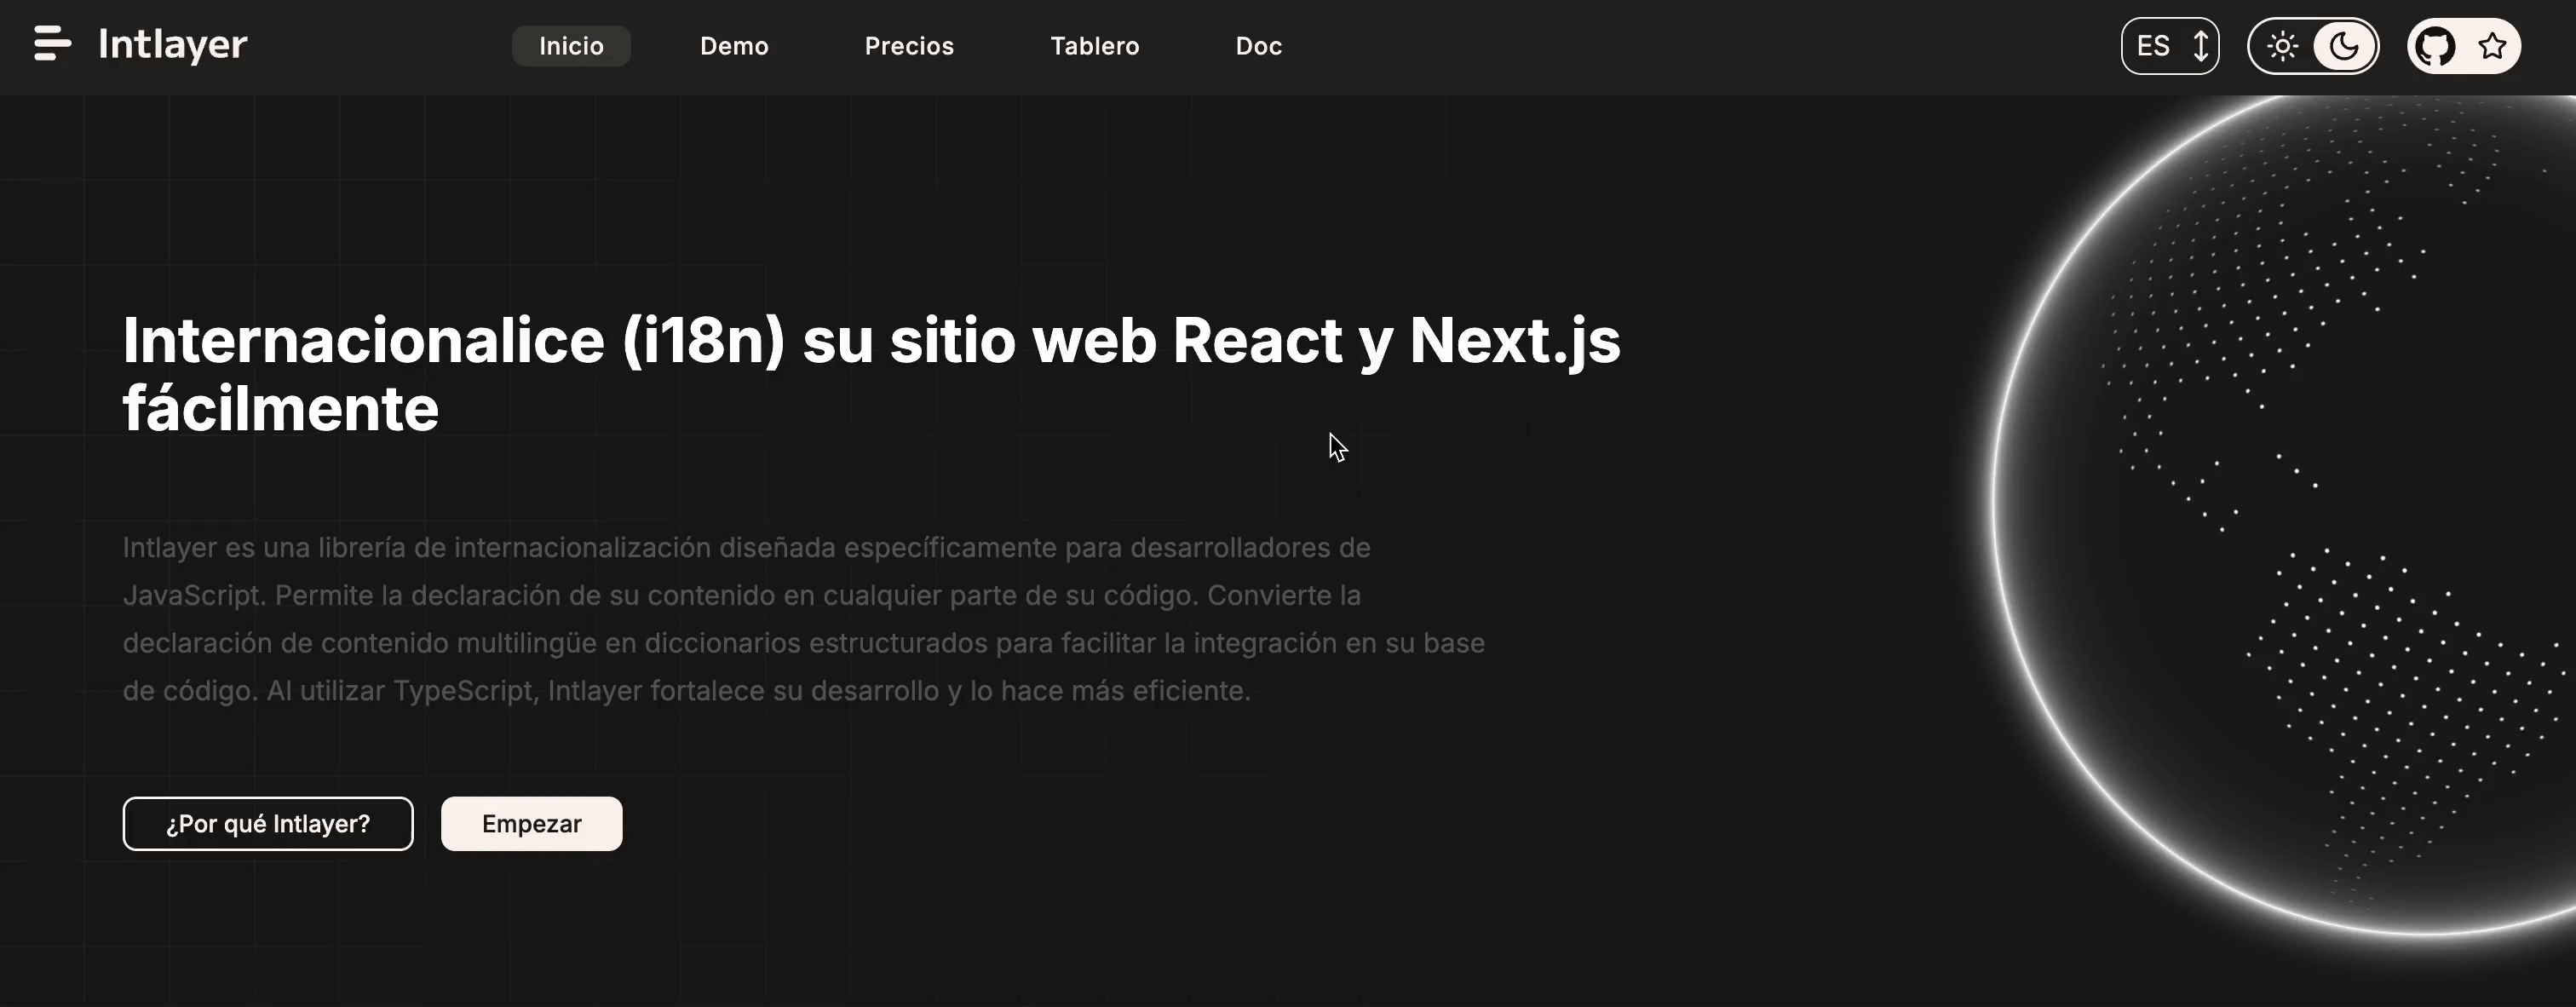Select dark mode moon icon
The image size is (2576, 1007).
[2344, 46]
